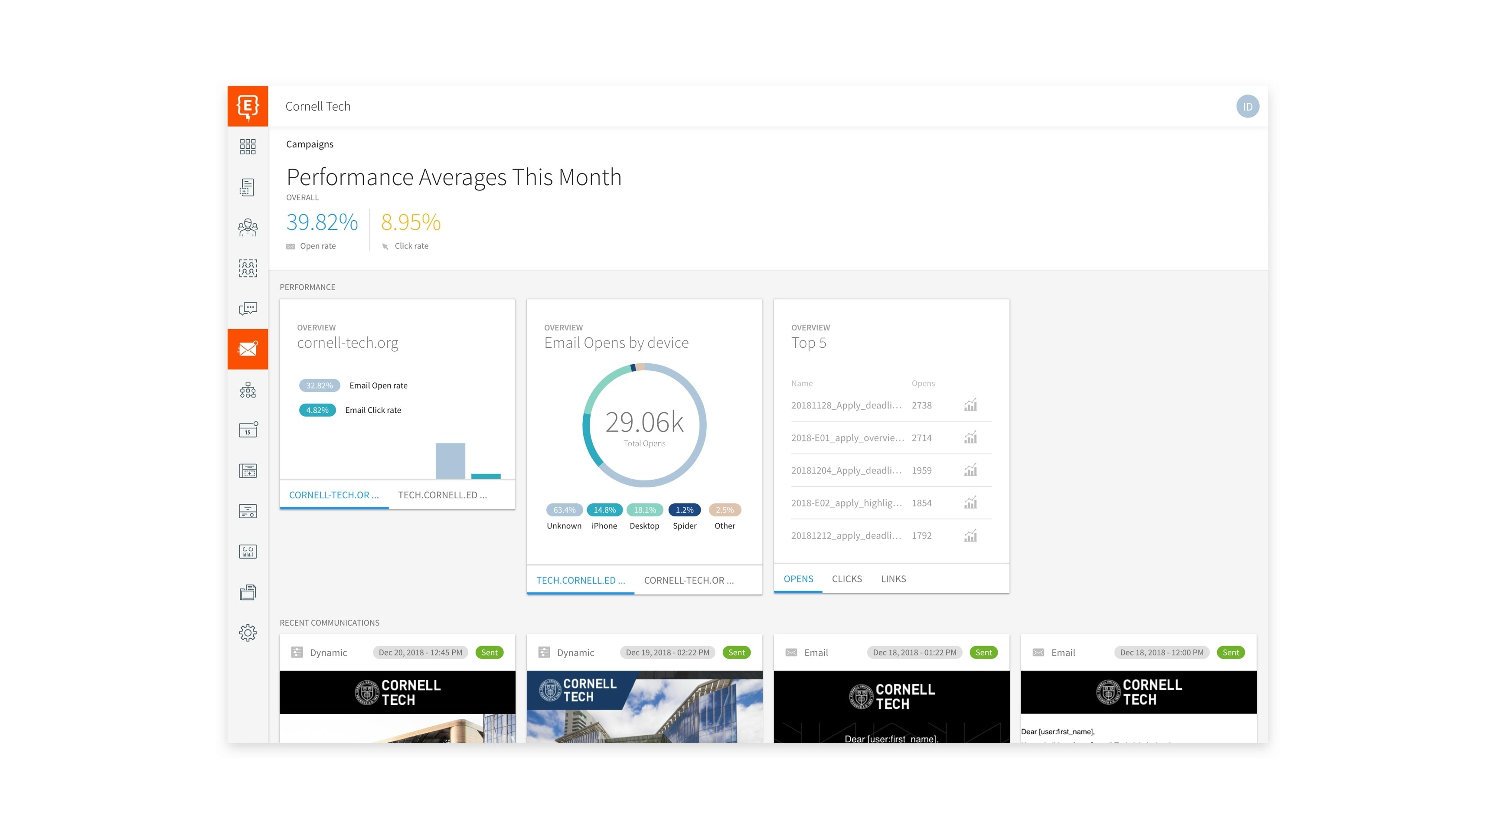The width and height of the screenshot is (1502, 829).
Task: Select the envelope email campaigns sidebar icon
Action: pos(248,349)
